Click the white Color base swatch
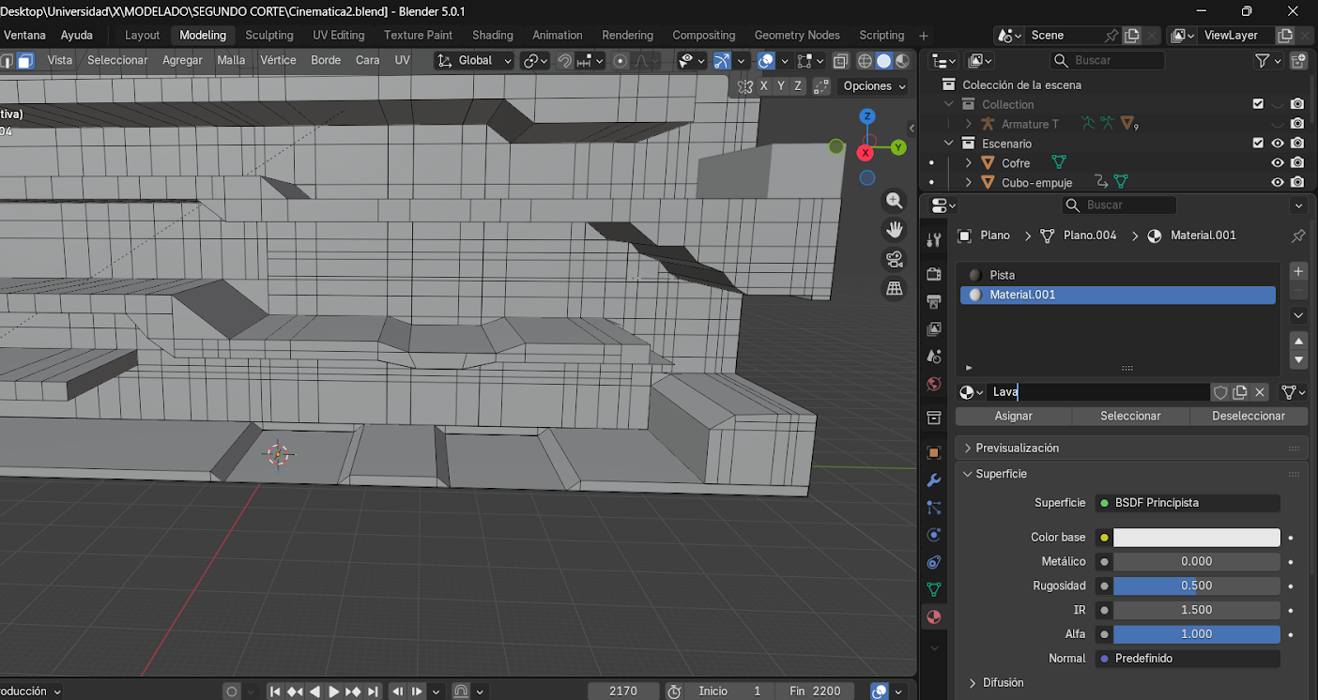The width and height of the screenshot is (1318, 700). (1196, 538)
